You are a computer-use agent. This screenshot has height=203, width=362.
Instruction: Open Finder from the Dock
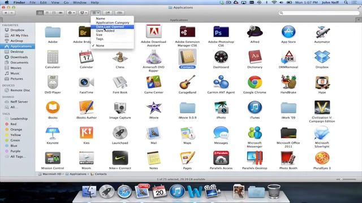point(89,192)
